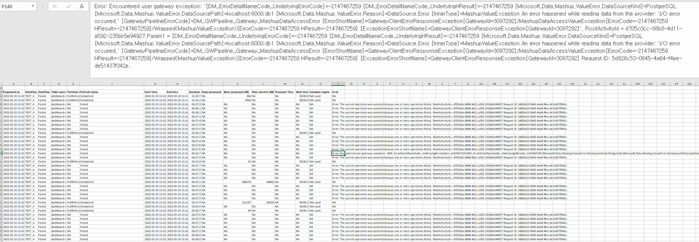Viewport: 699px width, 242px height.
Task: Click end time cell 2022 05 19 15:13
Action: (x=178, y=207)
